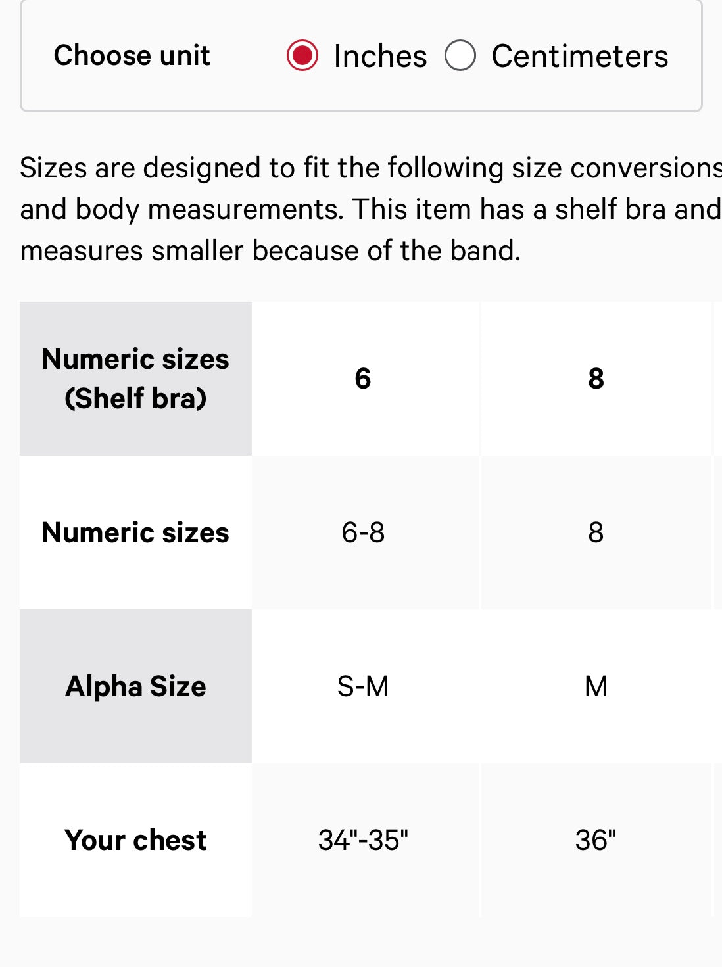Select the Inches radio button

coord(302,55)
